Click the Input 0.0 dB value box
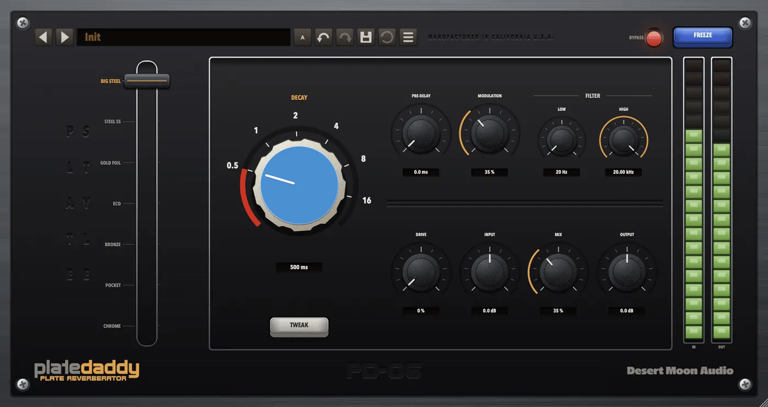Viewport: 768px width, 407px height. click(x=489, y=311)
